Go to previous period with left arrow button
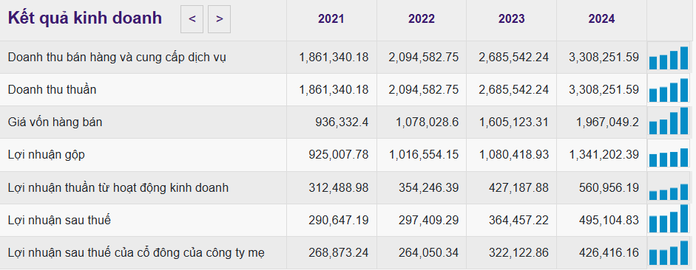Viewport: 696px width, 270px height. (192, 19)
